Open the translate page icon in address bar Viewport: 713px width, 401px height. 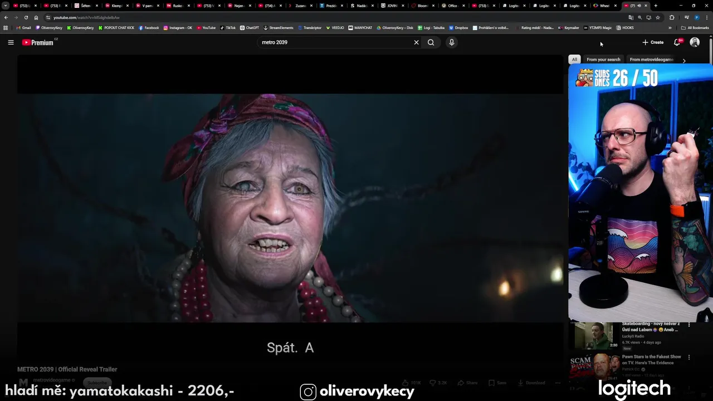click(x=631, y=17)
